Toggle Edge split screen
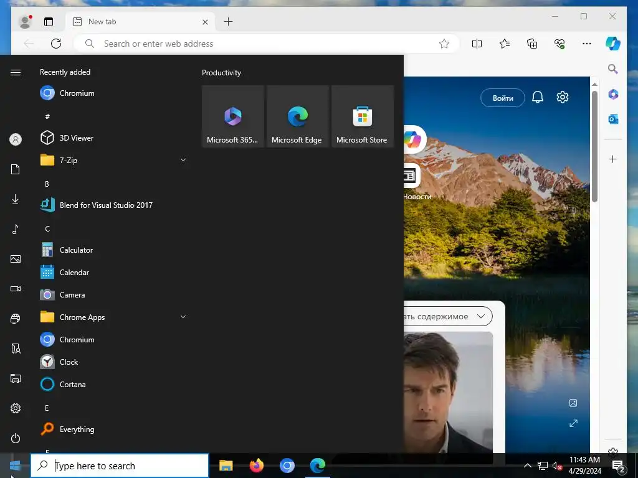Image resolution: width=638 pixels, height=478 pixels. pos(477,44)
